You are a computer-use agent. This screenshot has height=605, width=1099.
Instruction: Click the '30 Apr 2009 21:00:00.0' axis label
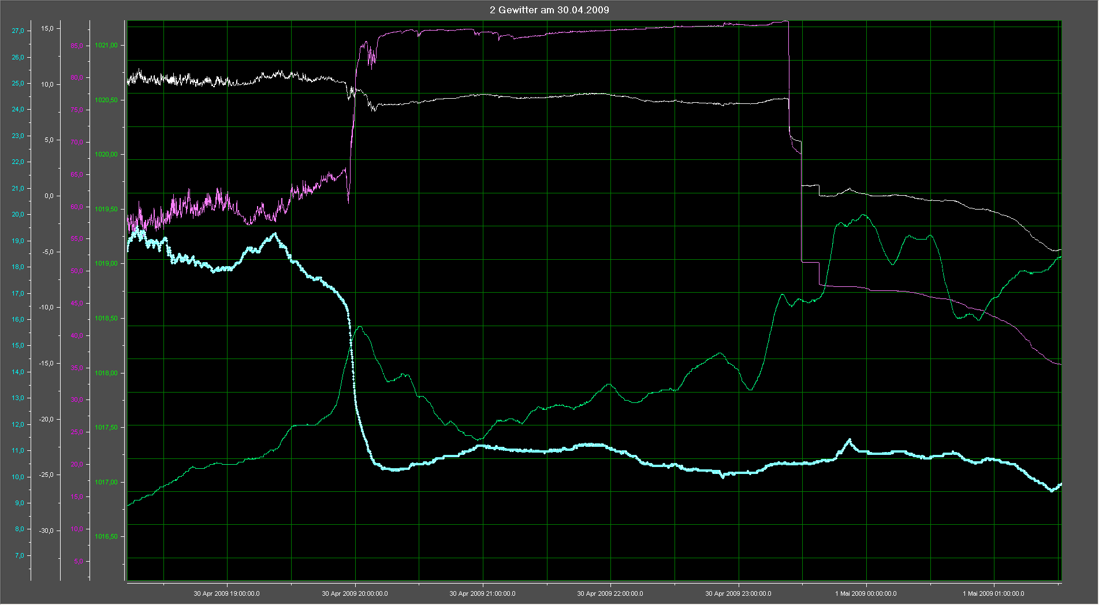[x=482, y=593]
